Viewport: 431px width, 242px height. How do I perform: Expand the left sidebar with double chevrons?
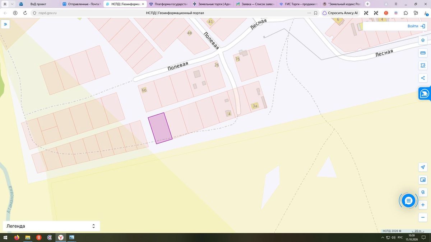coord(6,24)
